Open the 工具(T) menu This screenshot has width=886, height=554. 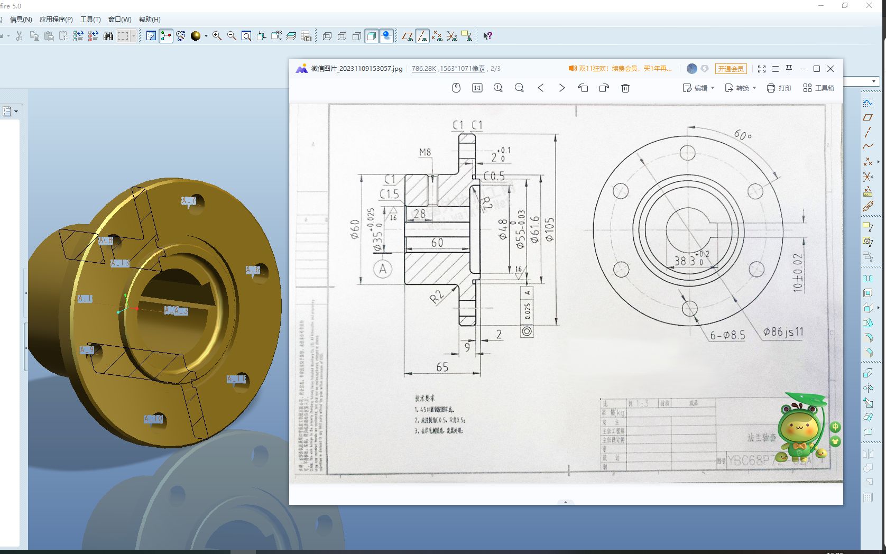(90, 19)
